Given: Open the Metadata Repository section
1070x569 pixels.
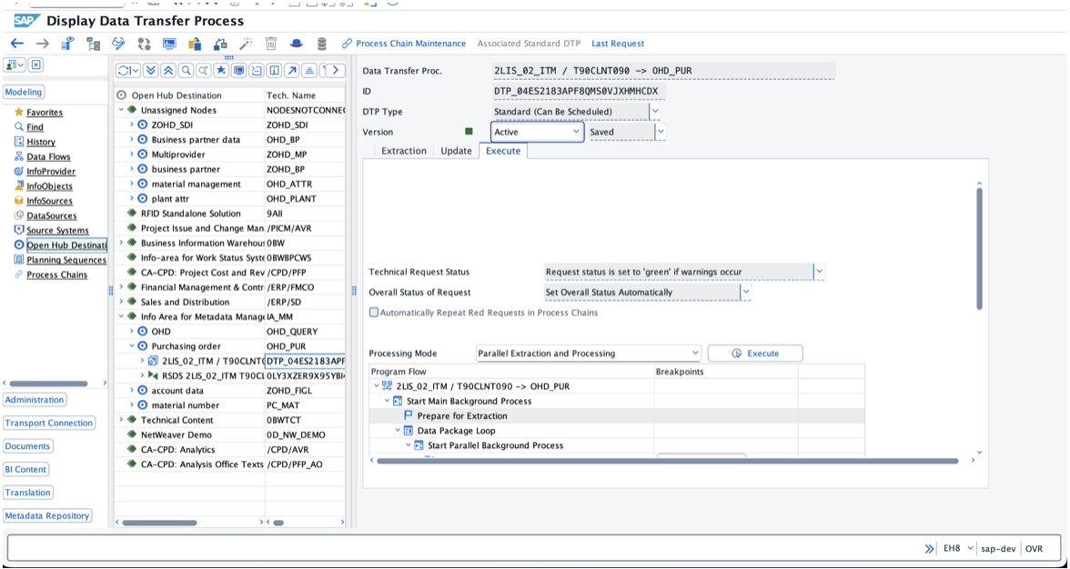Looking at the screenshot, I should point(47,516).
